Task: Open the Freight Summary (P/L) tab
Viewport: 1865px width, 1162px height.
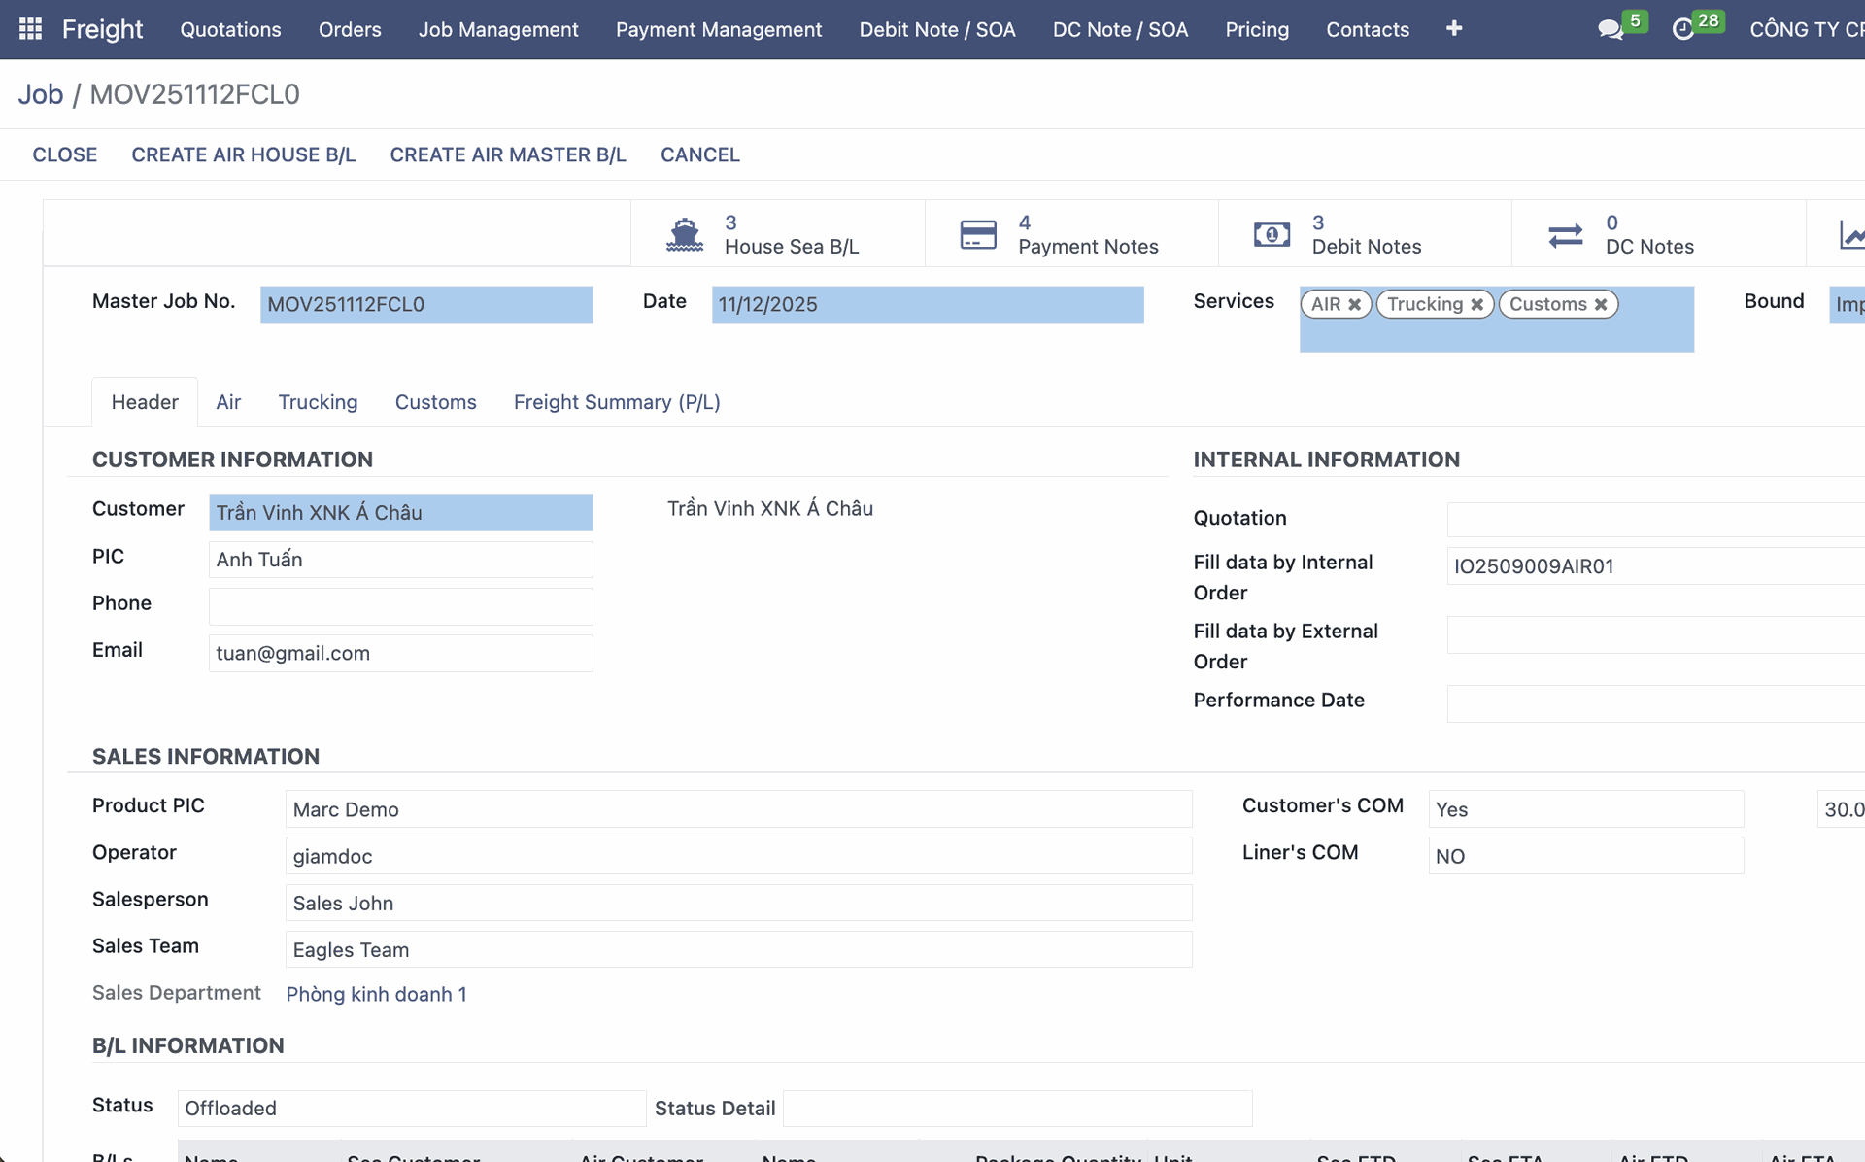Action: [x=617, y=402]
